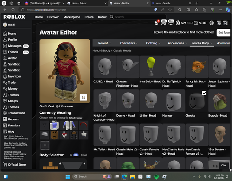Open blog post How Roblox Is Fueling Careers
This screenshot has height=181, width=232.
pyautogui.click(x=16, y=145)
